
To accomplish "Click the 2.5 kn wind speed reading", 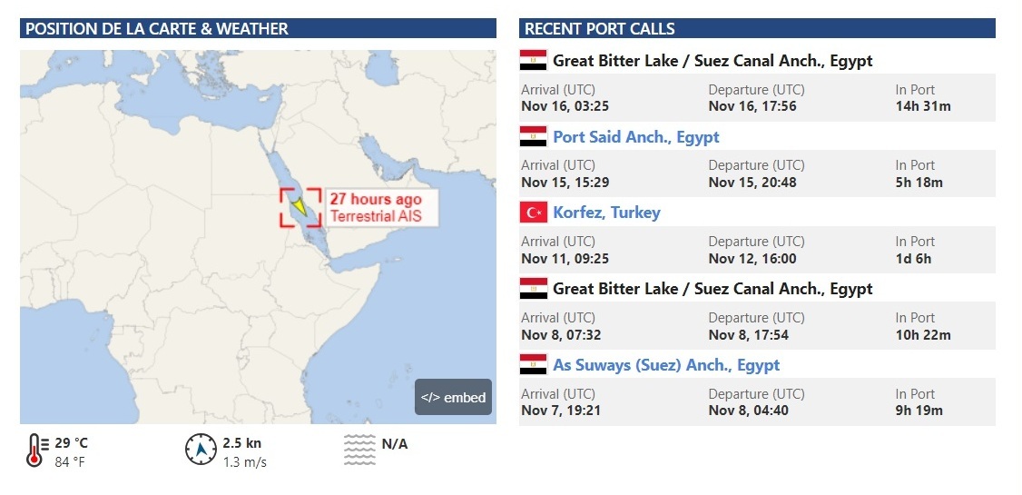I will pos(241,443).
